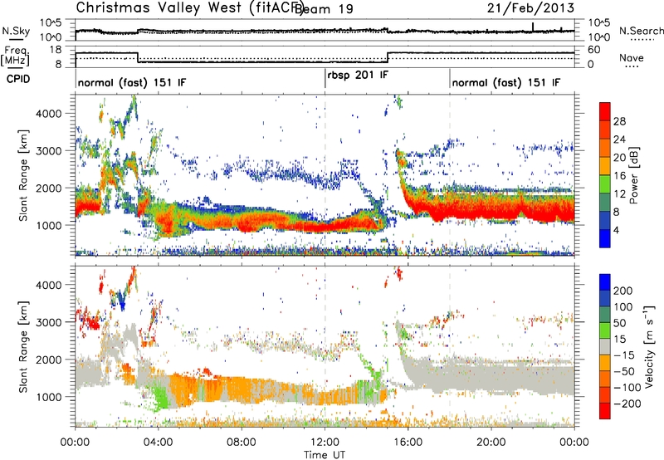Pick the blue top segment of Velocity colorbar
This screenshot has height=460, width=664.
point(605,282)
